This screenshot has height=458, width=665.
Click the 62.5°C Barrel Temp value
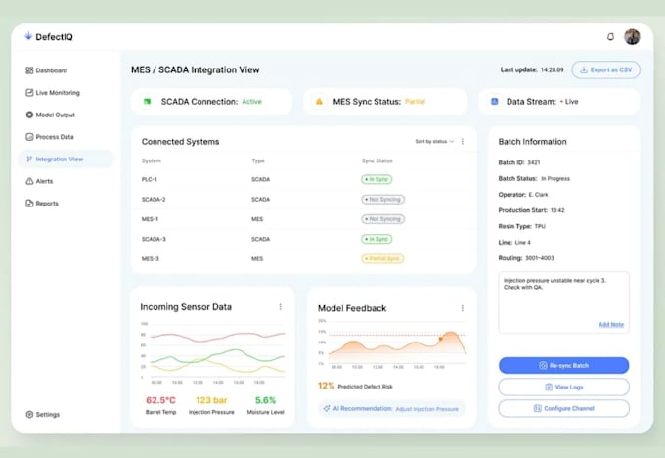click(160, 400)
